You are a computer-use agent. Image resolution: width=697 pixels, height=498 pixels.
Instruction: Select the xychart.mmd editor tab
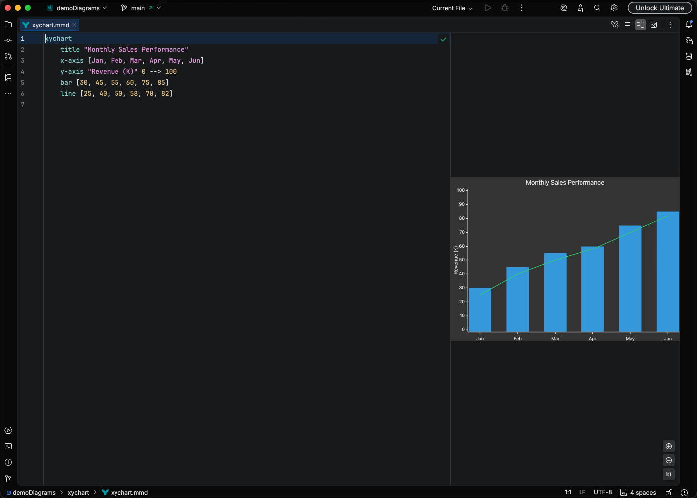pyautogui.click(x=50, y=25)
